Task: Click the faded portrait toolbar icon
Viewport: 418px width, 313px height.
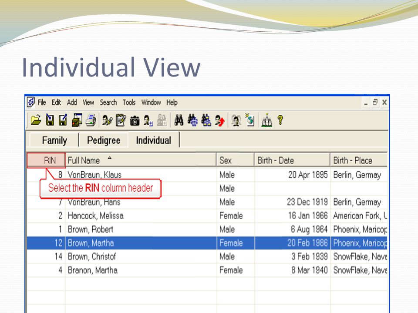Action: tap(236, 120)
